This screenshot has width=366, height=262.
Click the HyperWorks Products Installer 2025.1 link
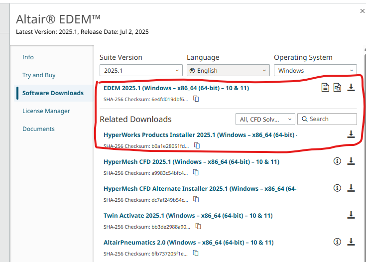[x=201, y=135]
